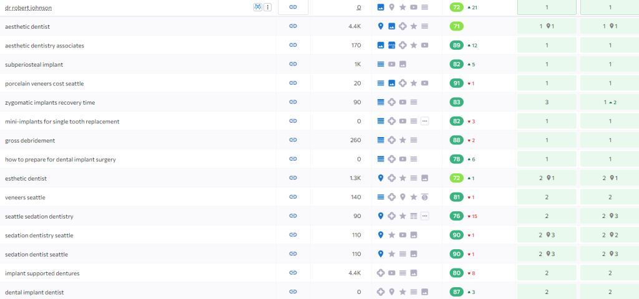The image size is (639, 299).
Task: Click first ranking cell for zygomatic implants recovery time
Action: coord(547,102)
